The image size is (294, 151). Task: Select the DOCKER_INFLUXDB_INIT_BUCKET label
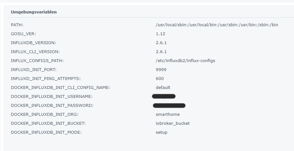48,124
